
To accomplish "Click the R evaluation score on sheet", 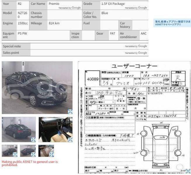I will click(x=178, y=78).
